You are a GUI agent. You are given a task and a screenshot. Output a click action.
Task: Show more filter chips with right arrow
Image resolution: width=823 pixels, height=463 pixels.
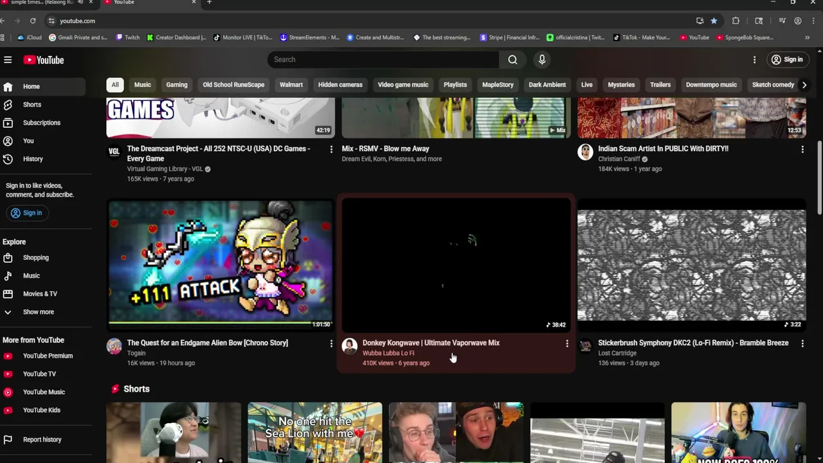[804, 85]
